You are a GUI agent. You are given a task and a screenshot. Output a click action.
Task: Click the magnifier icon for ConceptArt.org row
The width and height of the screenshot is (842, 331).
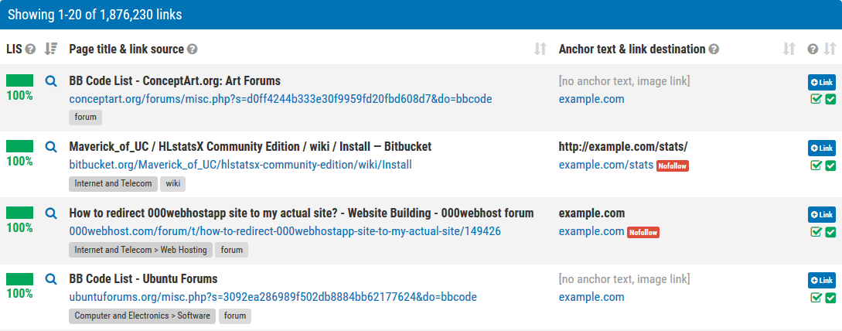click(x=51, y=80)
